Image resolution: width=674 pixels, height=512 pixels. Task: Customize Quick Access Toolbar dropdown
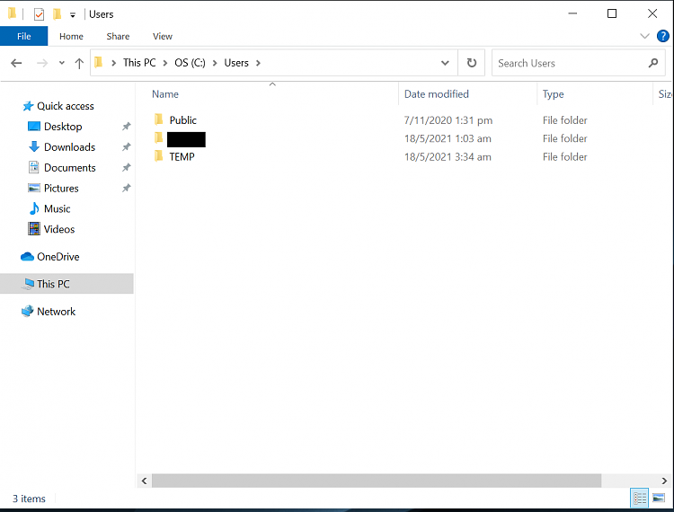(73, 15)
